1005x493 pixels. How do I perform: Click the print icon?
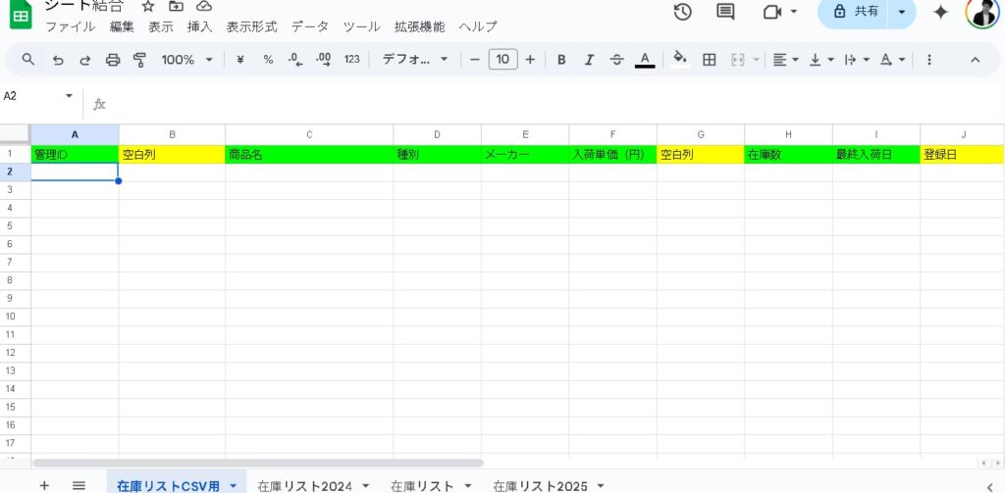point(113,60)
